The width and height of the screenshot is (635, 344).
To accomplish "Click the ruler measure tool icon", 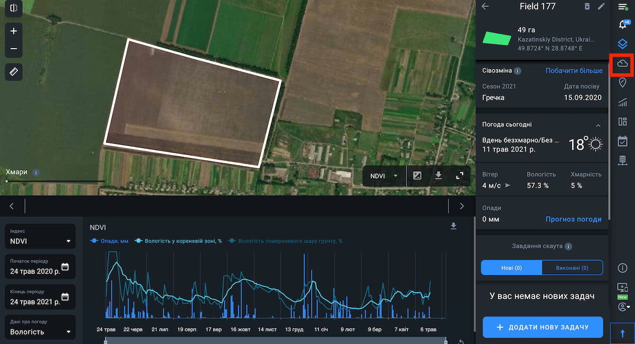I will tap(14, 72).
